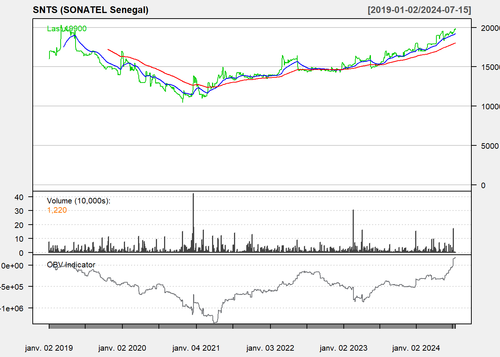The height and width of the screenshot is (357, 500).
Task: Select the janv. 04 2021 axis label
Action: click(x=196, y=348)
